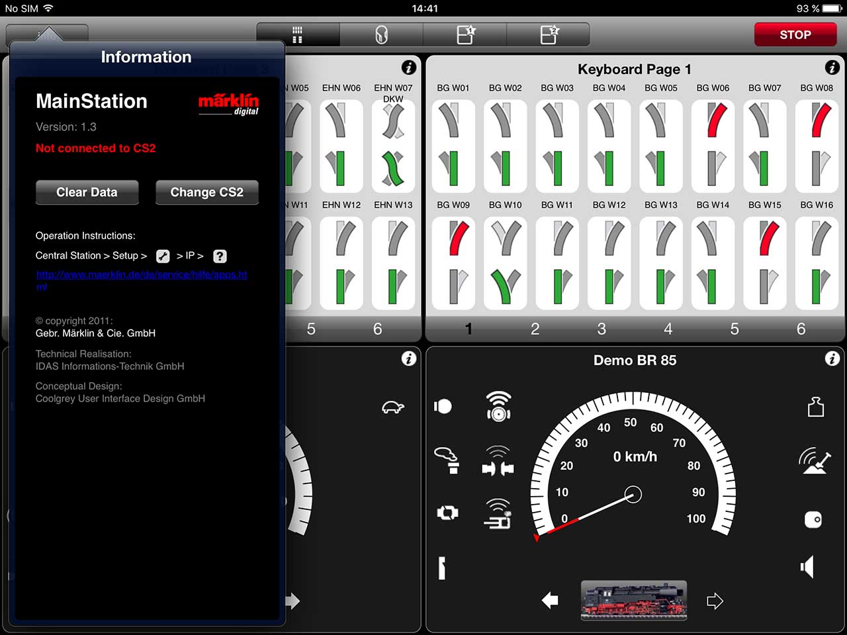Toggle the operating sound loco function

tap(498, 514)
